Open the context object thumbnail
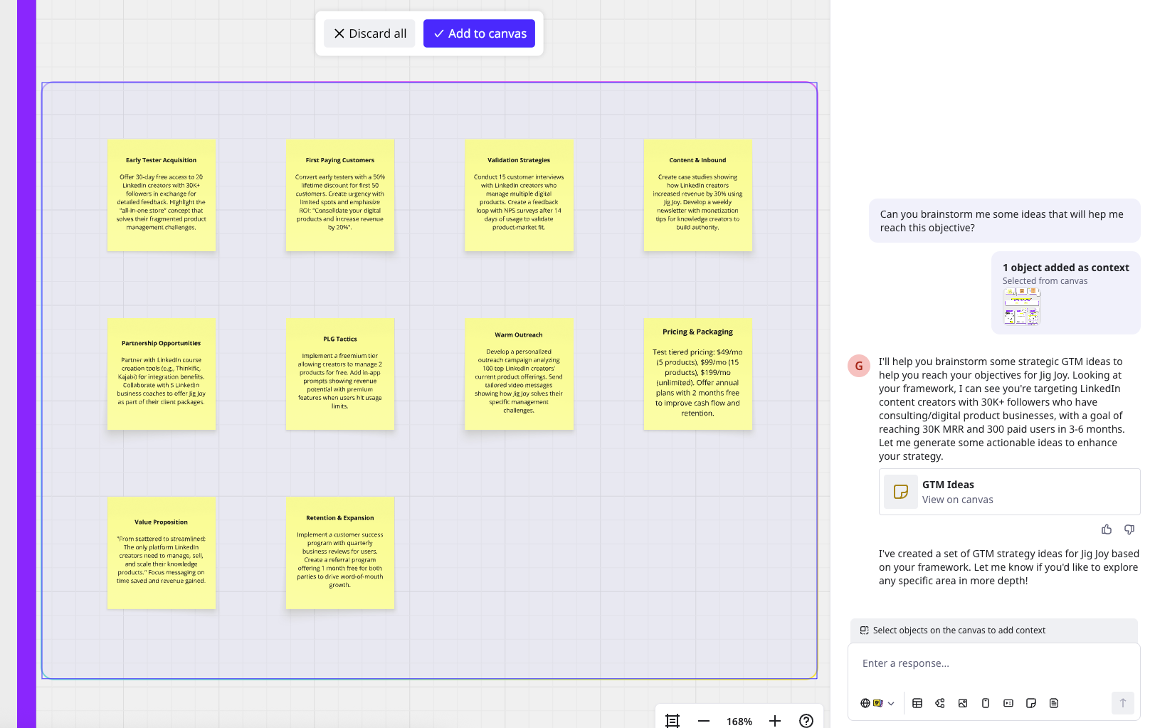This screenshot has width=1155, height=728. pos(1022,307)
